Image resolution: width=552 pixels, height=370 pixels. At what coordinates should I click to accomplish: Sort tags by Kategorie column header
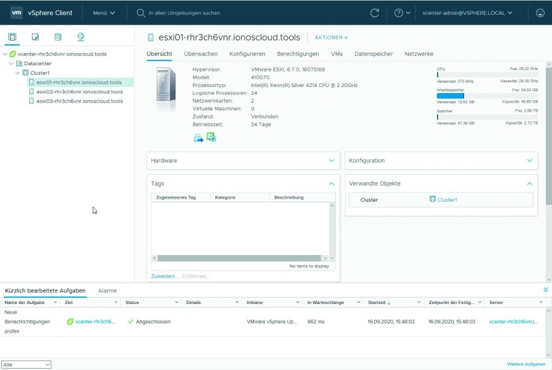[226, 197]
